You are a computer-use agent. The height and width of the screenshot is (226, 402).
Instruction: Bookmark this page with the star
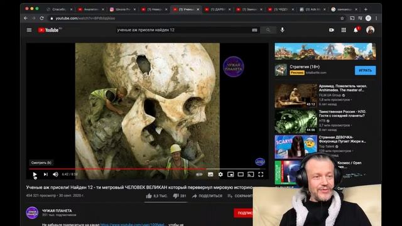[342, 18]
